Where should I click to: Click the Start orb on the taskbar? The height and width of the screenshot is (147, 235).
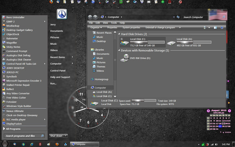(5, 144)
